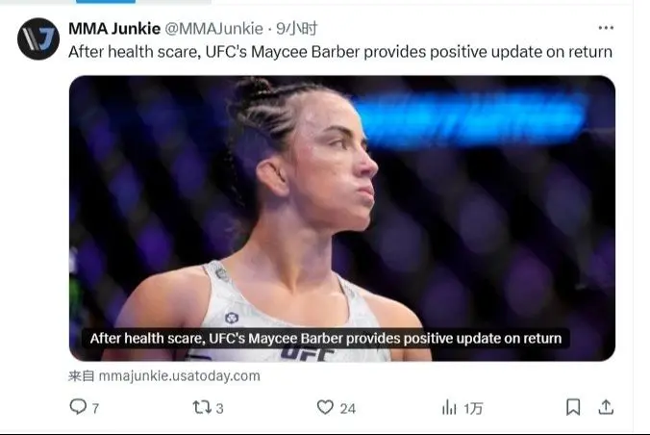Click the share upload arrow icon
Screen dimensions: 650x435
[x=606, y=407]
